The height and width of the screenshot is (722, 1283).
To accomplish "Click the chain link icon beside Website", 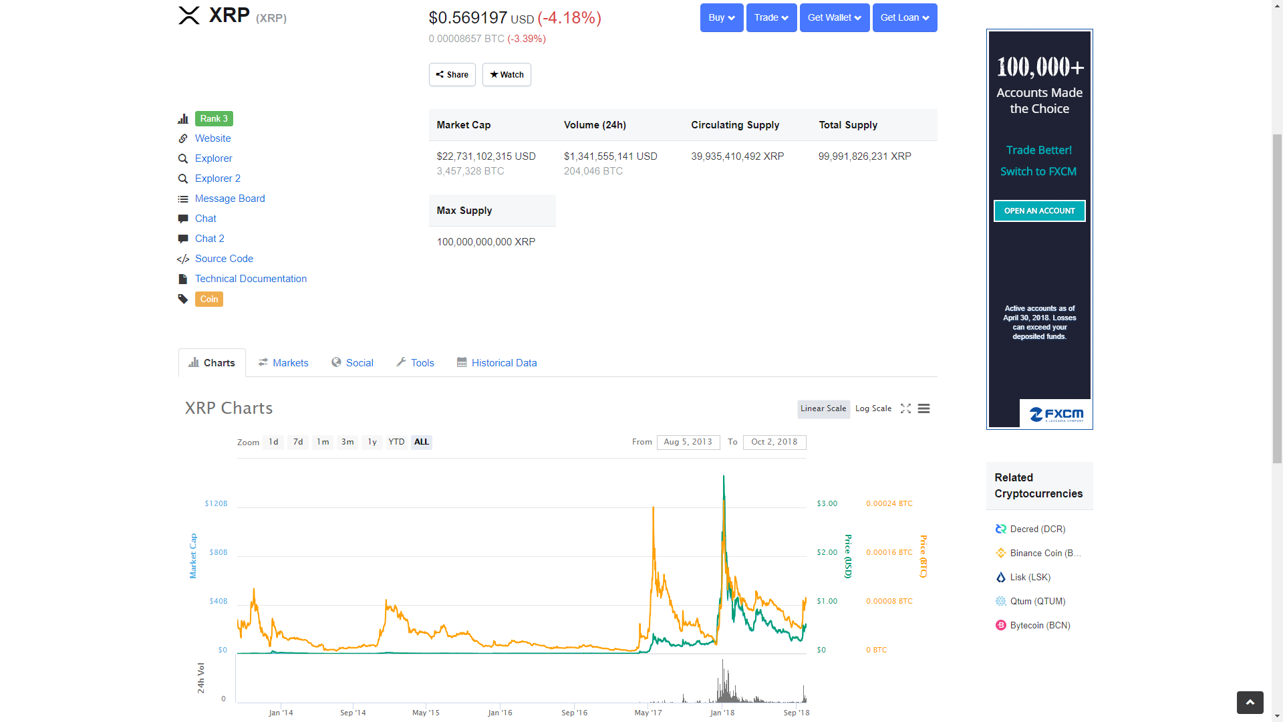I will [x=183, y=138].
